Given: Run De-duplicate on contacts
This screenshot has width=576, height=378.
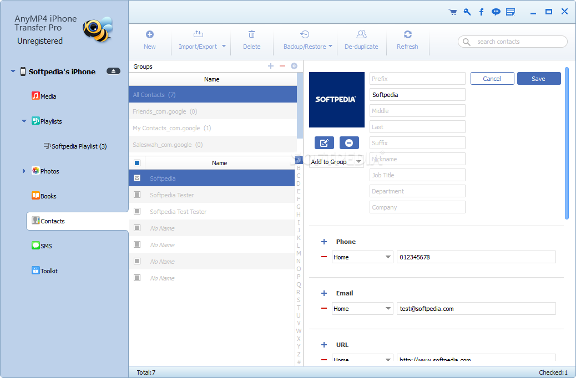Looking at the screenshot, I should [361, 40].
